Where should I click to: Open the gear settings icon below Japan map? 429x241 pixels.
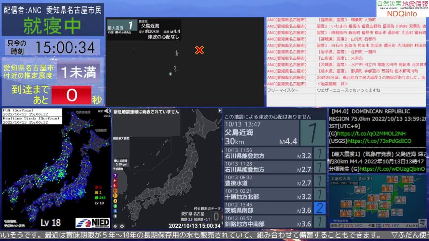[x=122, y=226]
